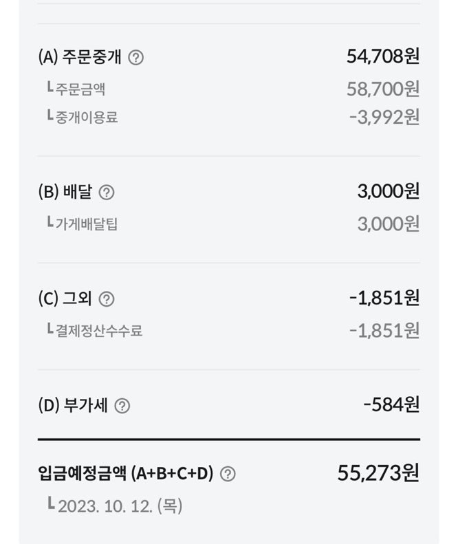Tap help icon next to 입금예정금액

(x=228, y=474)
